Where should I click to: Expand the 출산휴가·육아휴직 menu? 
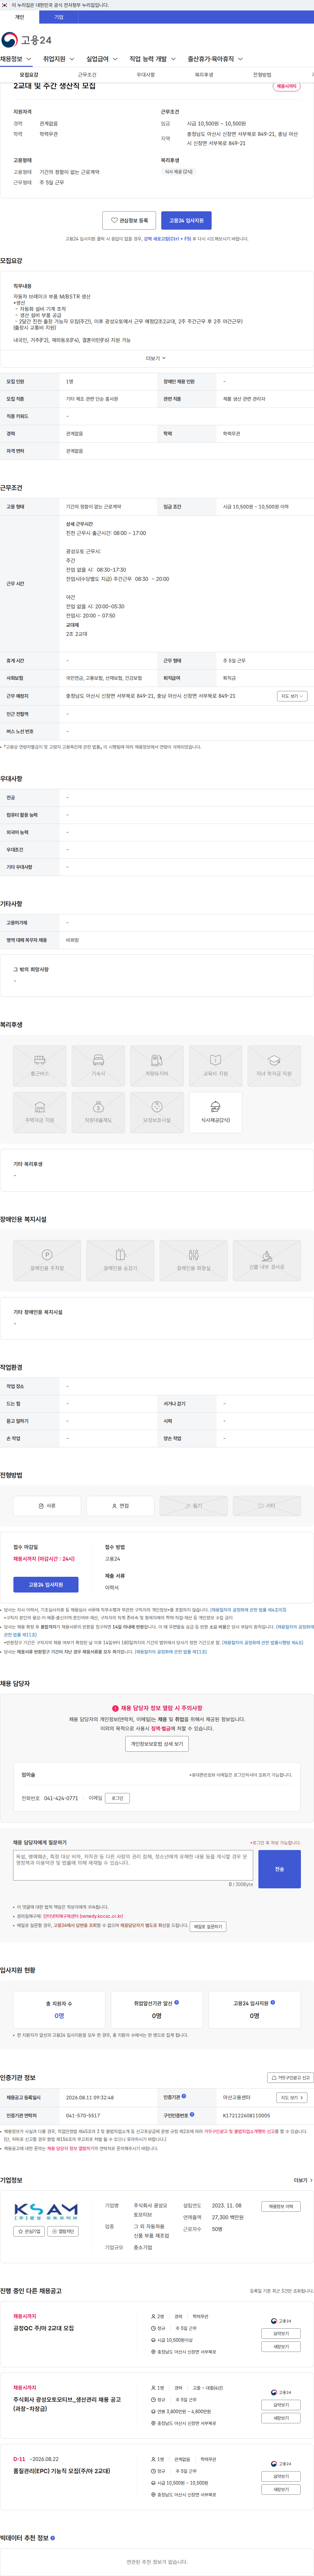pyautogui.click(x=215, y=59)
